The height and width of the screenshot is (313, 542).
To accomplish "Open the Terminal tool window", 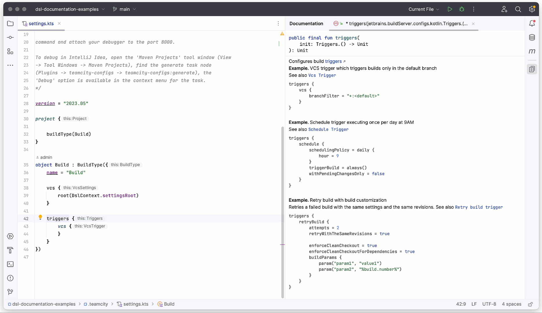I will (10, 264).
